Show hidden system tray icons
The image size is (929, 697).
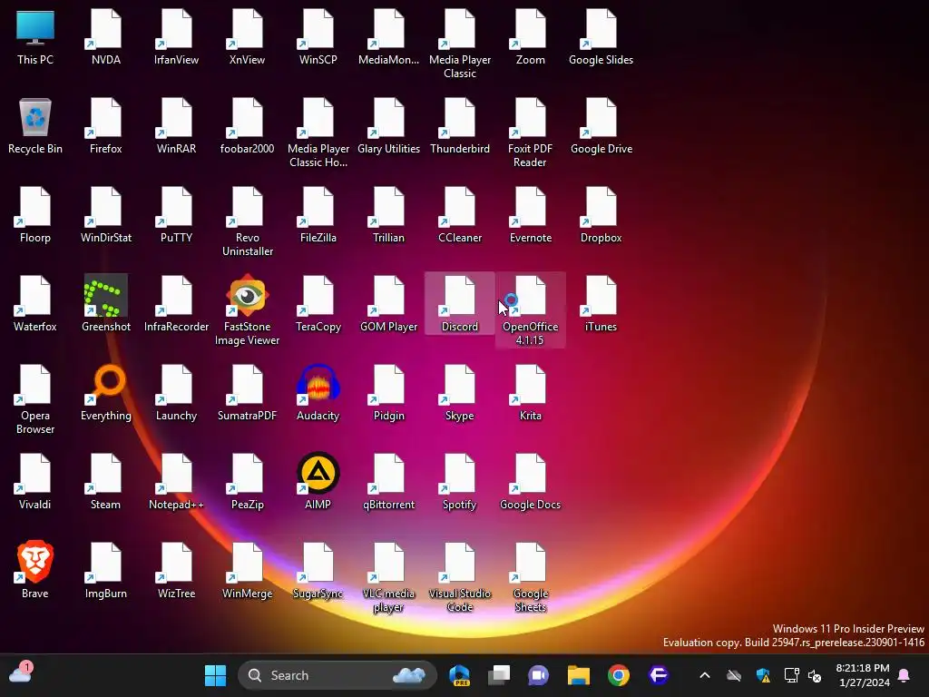point(704,675)
